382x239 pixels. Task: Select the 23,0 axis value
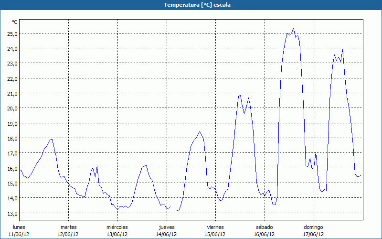click(x=12, y=64)
